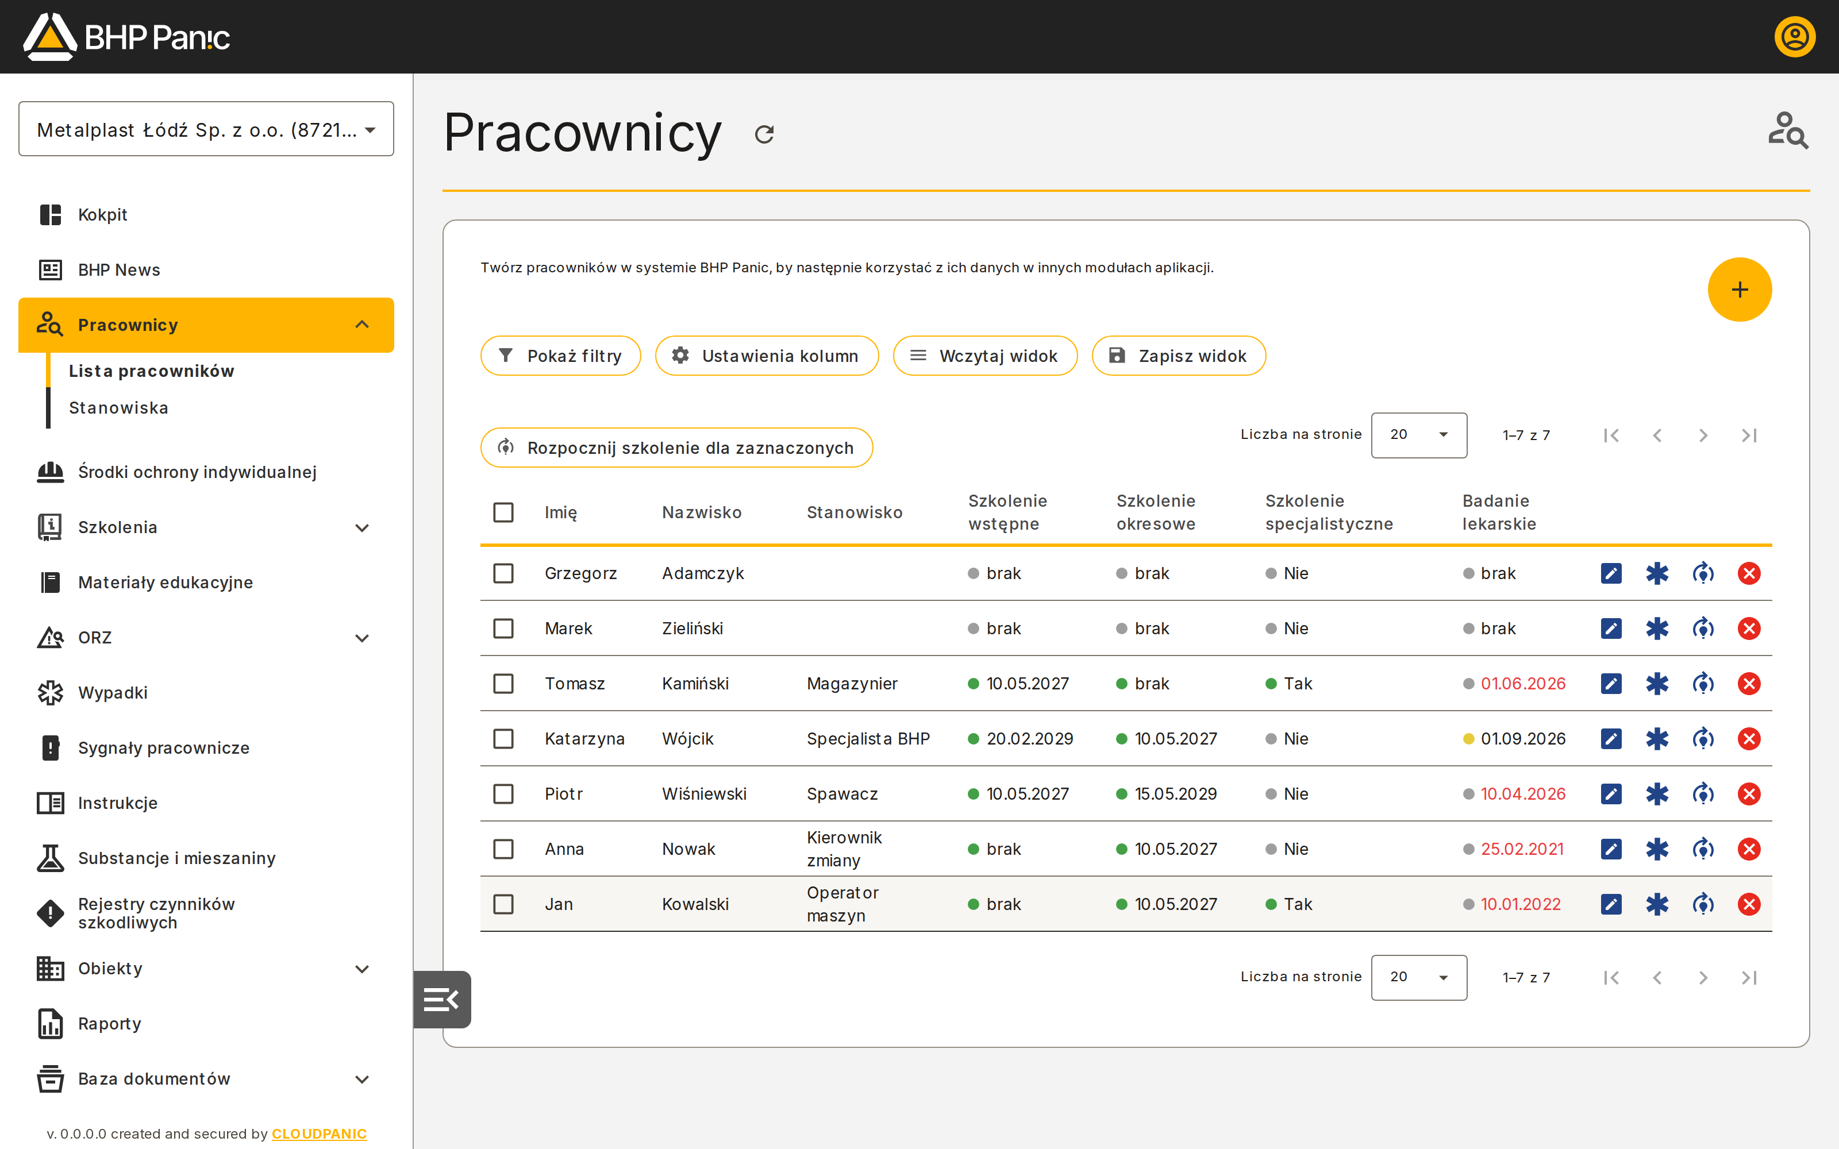Click the employee search icon at top right
The width and height of the screenshot is (1839, 1149).
coord(1787,131)
